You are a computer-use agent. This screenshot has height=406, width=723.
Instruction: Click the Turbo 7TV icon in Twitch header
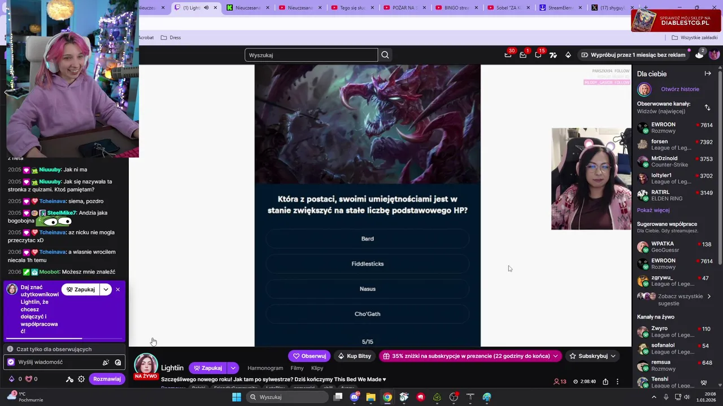[x=553, y=55]
